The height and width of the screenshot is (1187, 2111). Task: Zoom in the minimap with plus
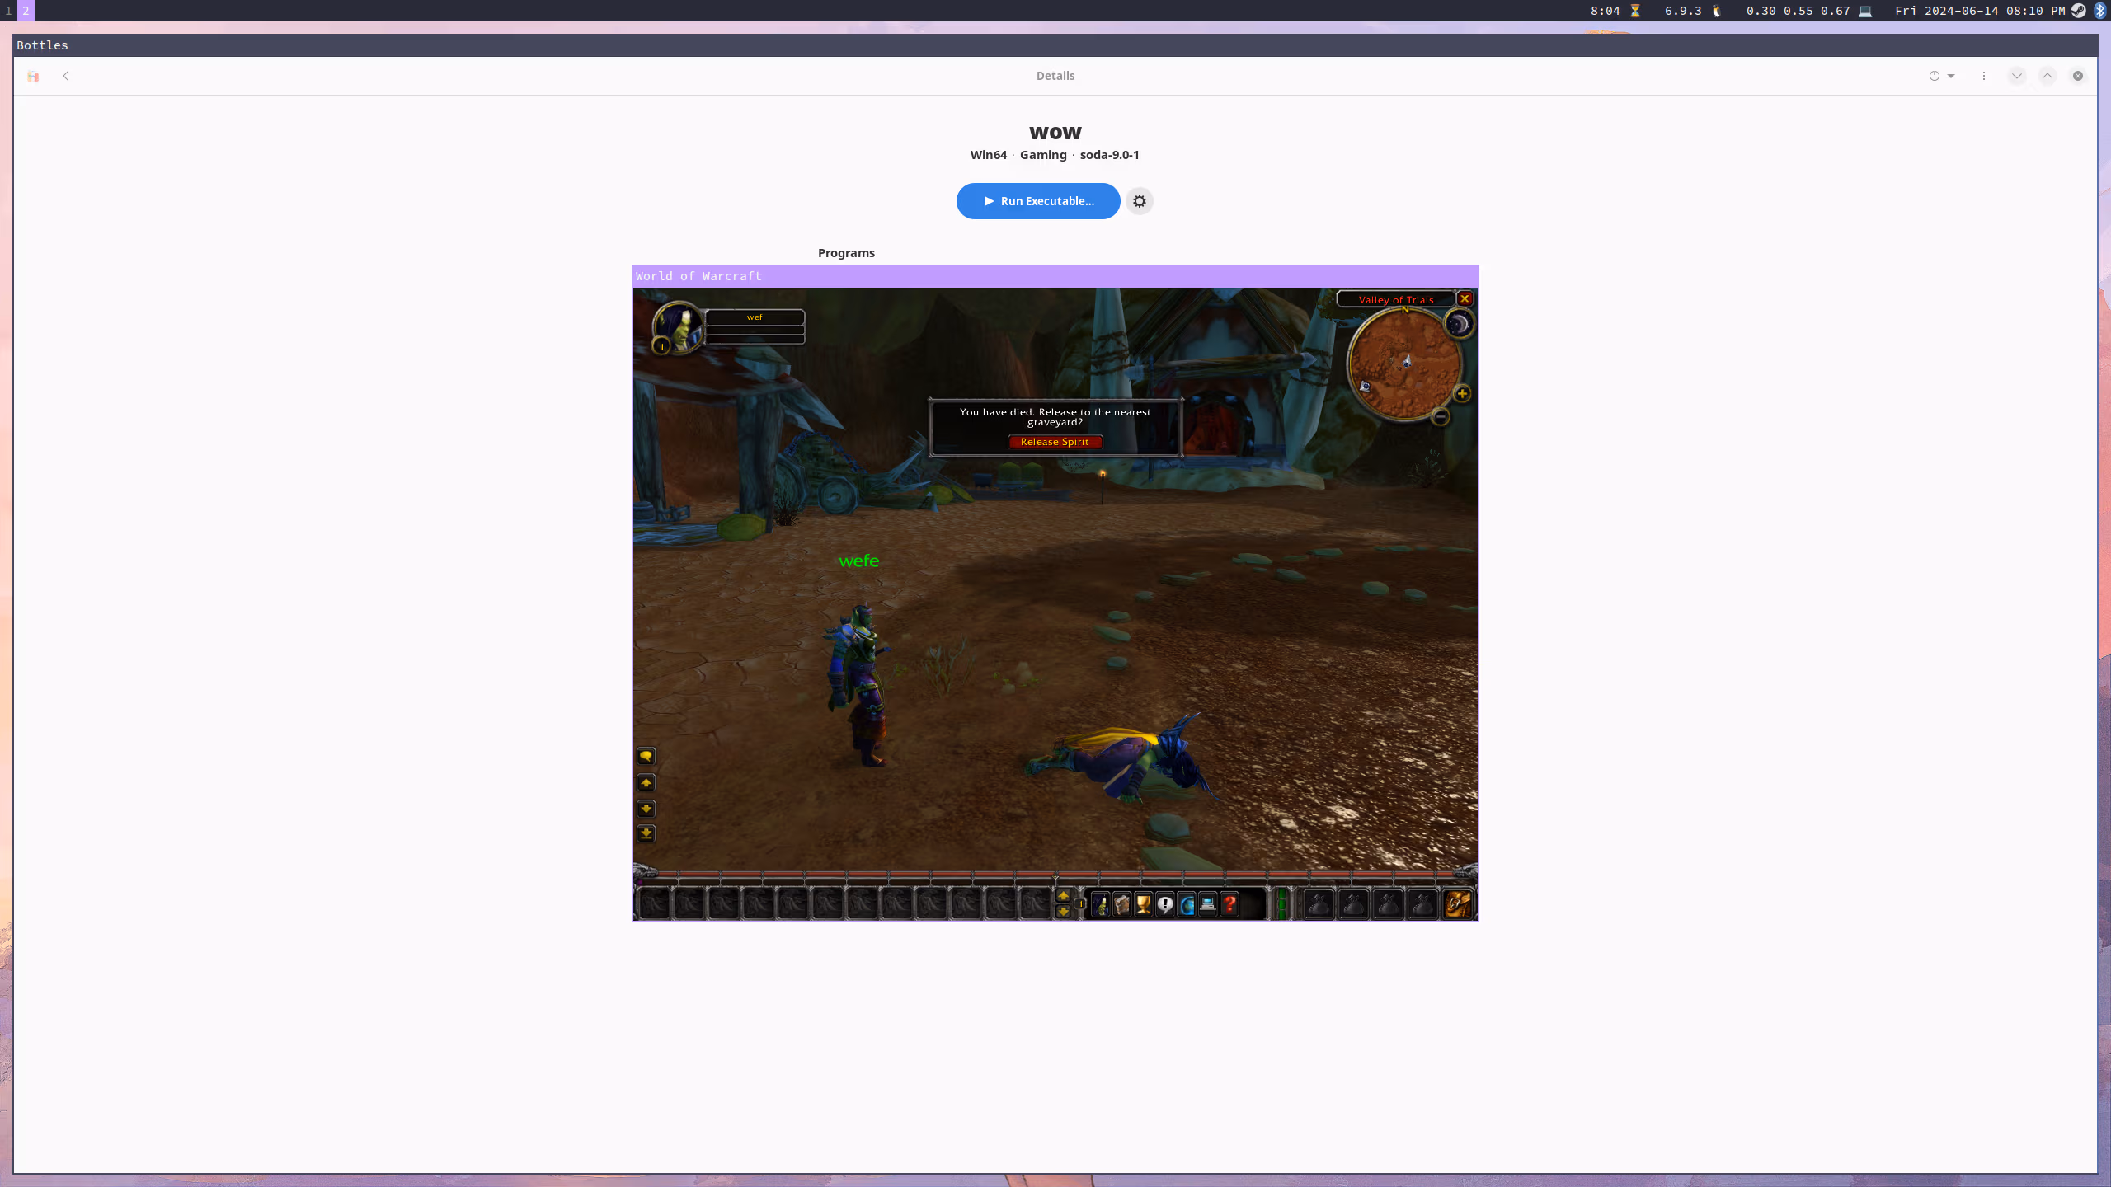click(x=1462, y=394)
